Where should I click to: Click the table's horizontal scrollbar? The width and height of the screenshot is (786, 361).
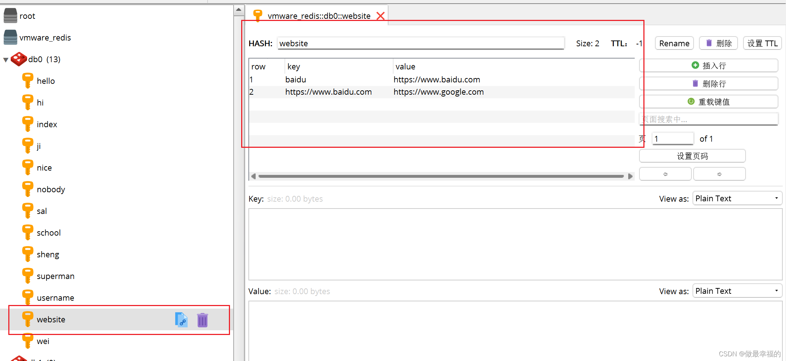[441, 176]
